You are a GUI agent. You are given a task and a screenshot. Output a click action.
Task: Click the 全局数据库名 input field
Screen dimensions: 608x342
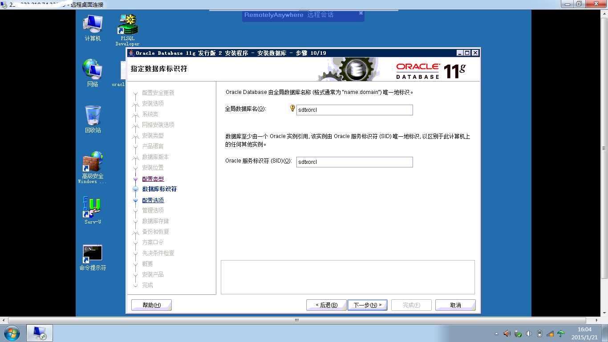(x=355, y=110)
